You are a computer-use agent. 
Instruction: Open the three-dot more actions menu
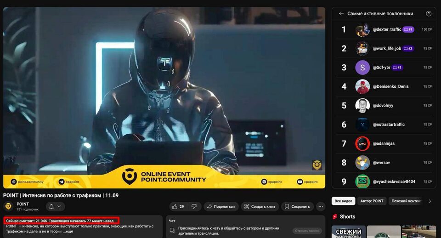click(x=321, y=206)
